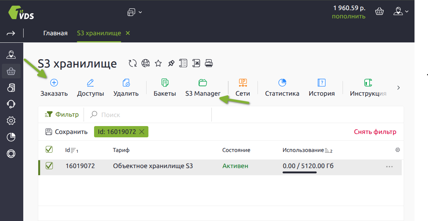Click in the Поиск search field
This screenshot has width=428, height=221.
[x=150, y=115]
